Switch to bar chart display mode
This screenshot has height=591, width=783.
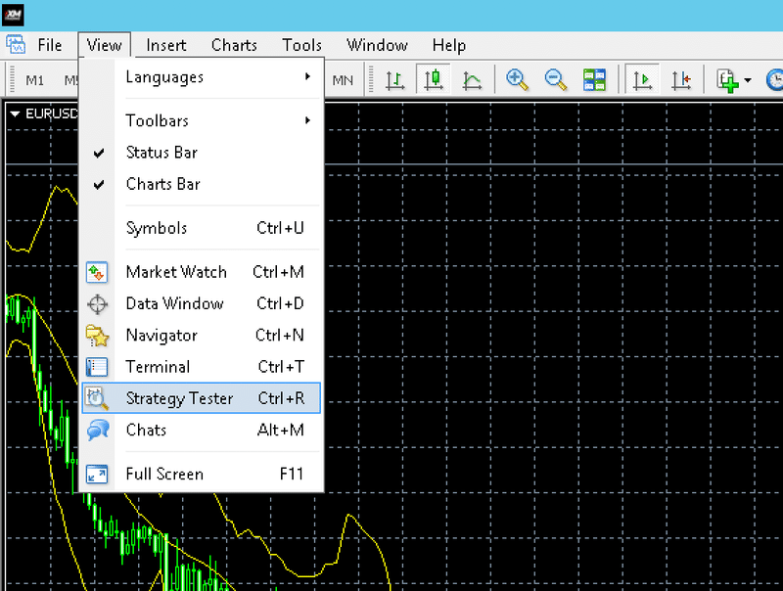pos(395,79)
